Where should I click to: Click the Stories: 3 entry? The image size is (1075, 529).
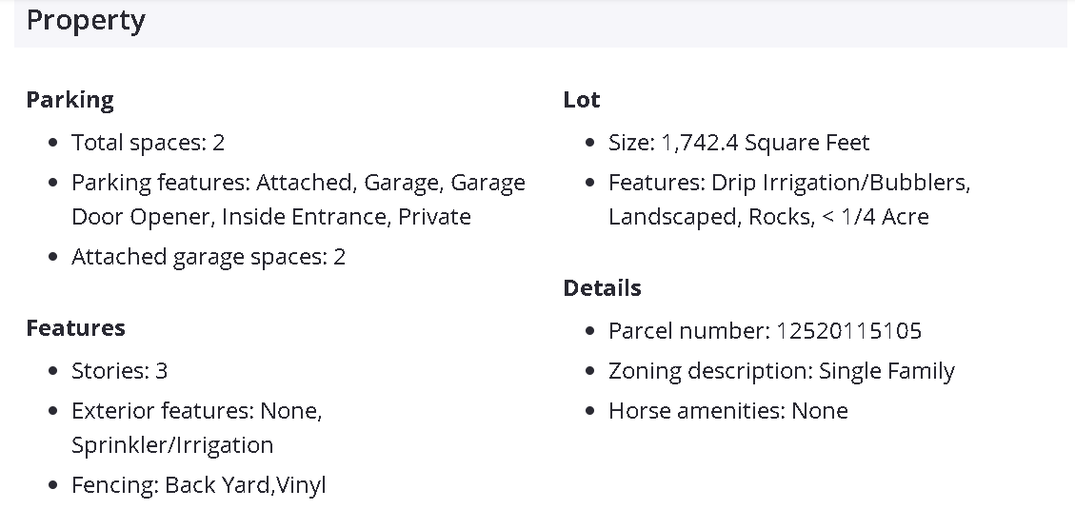[119, 371]
